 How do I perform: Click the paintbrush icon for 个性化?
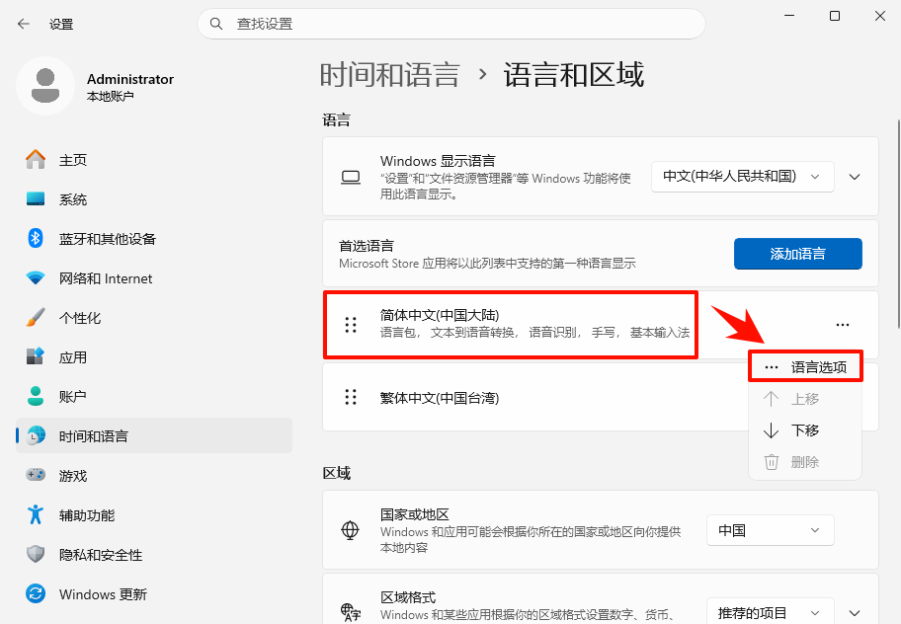[x=36, y=318]
